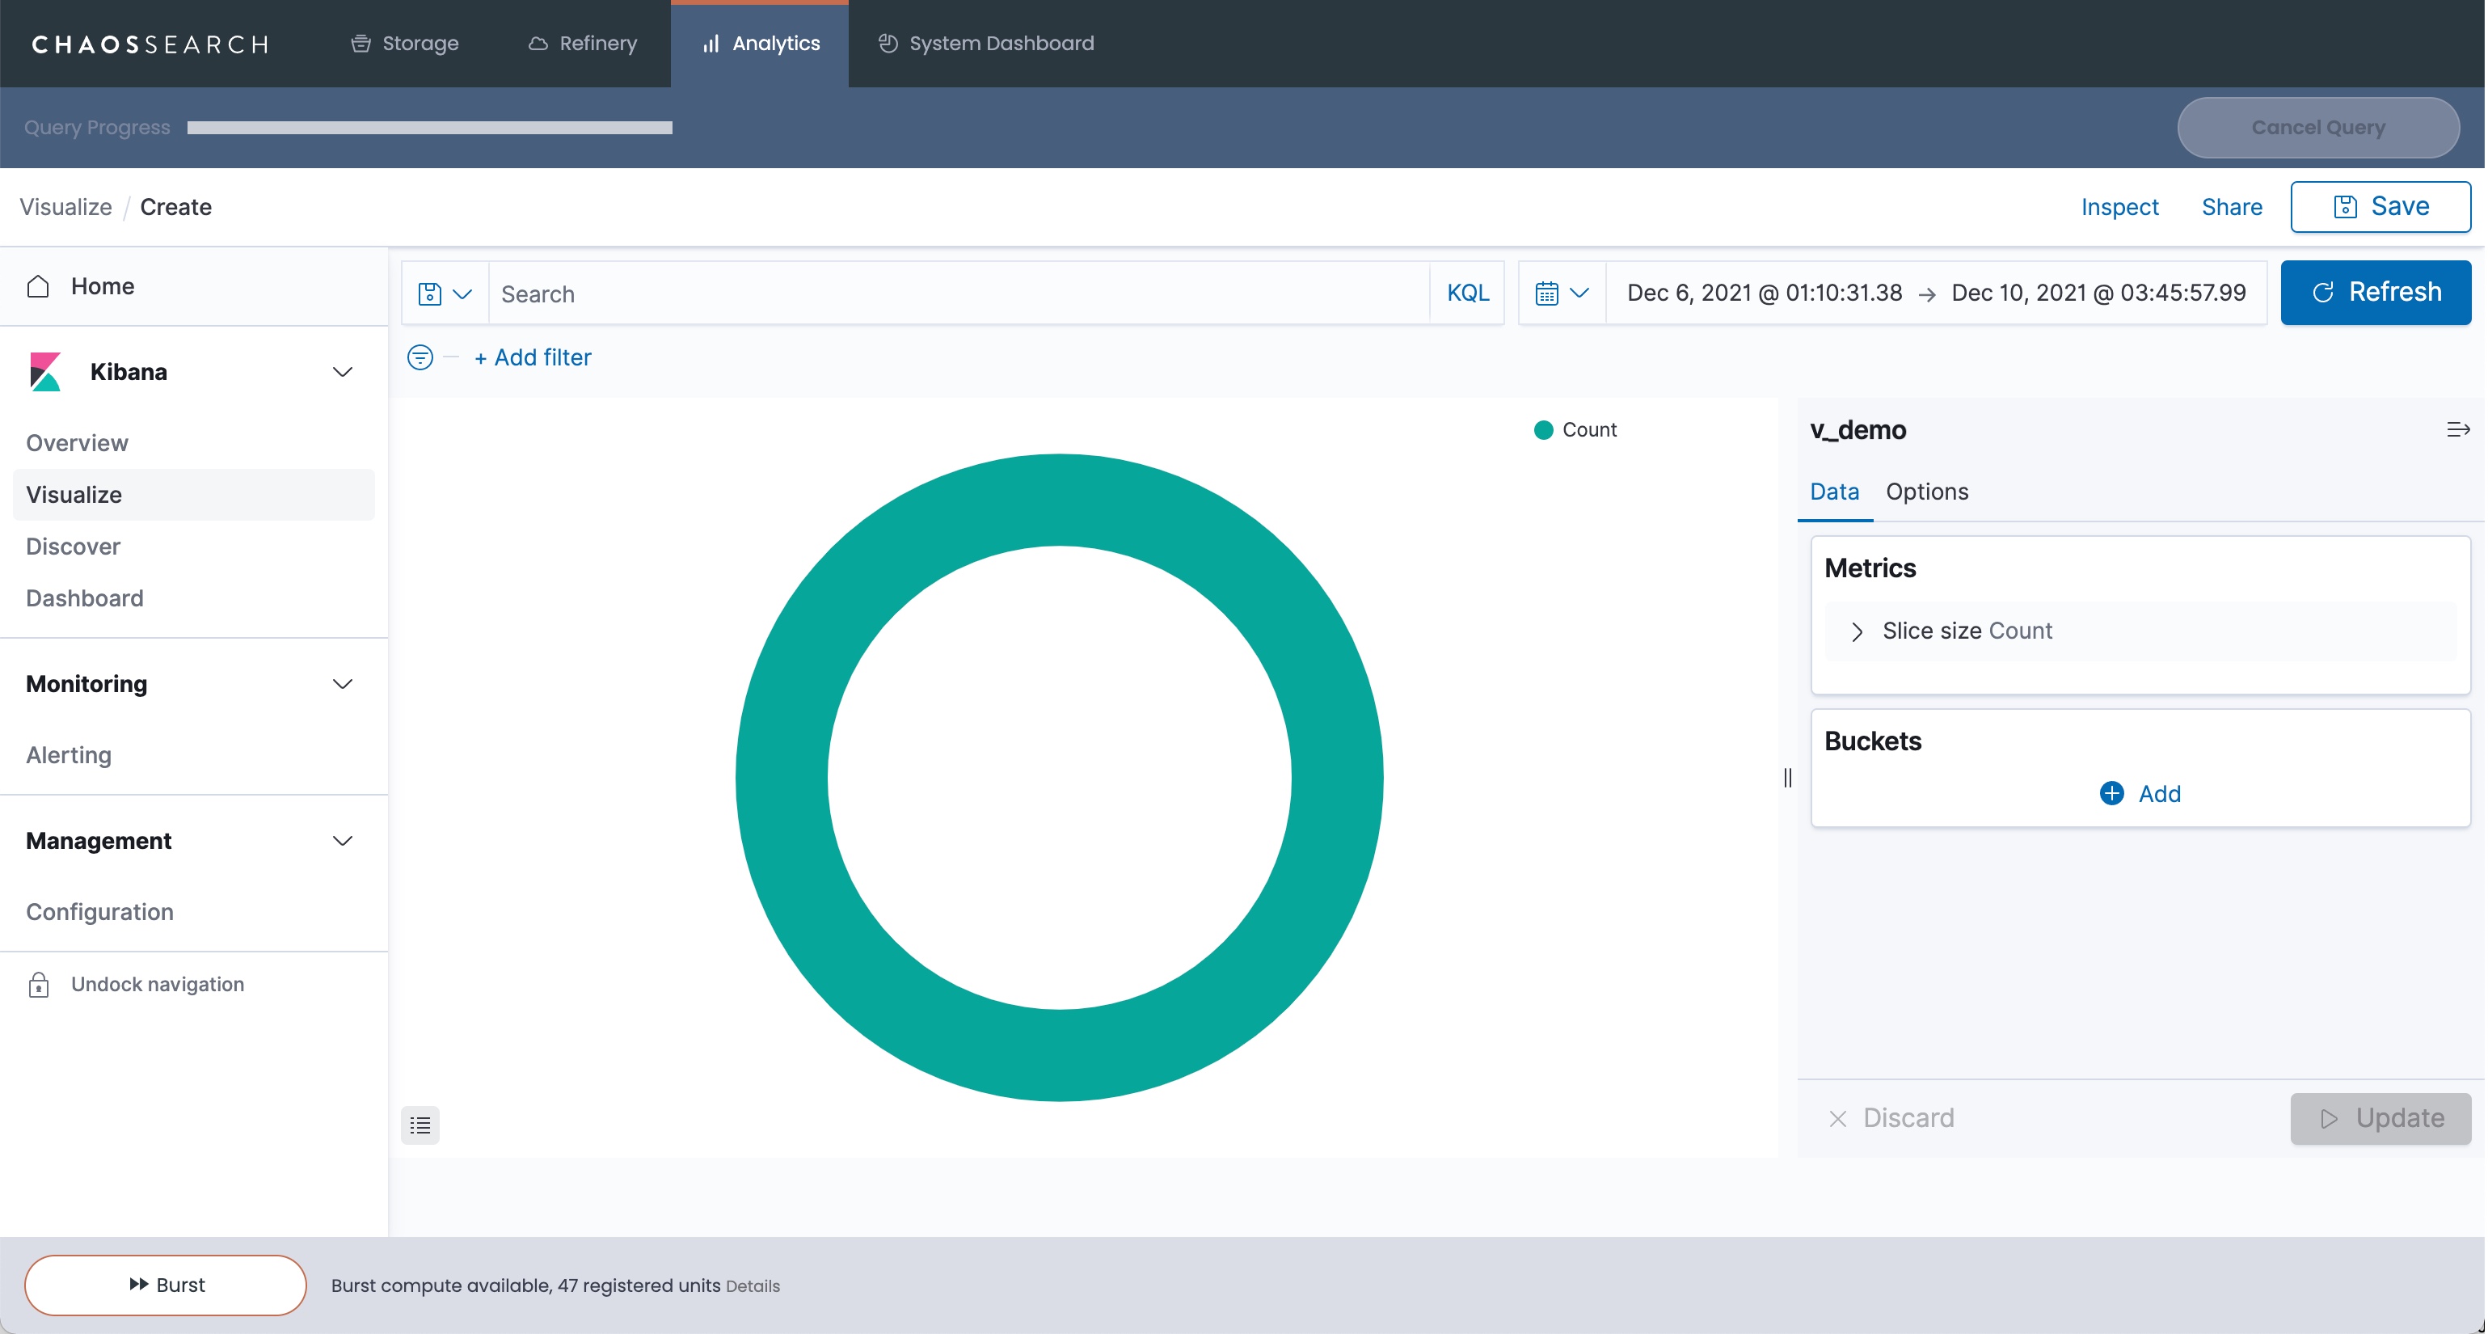Viewport: 2488px width, 1334px height.
Task: Click the Cancel Query button
Action: 2318,128
